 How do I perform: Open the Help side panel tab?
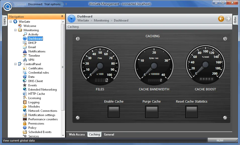pos(235,20)
